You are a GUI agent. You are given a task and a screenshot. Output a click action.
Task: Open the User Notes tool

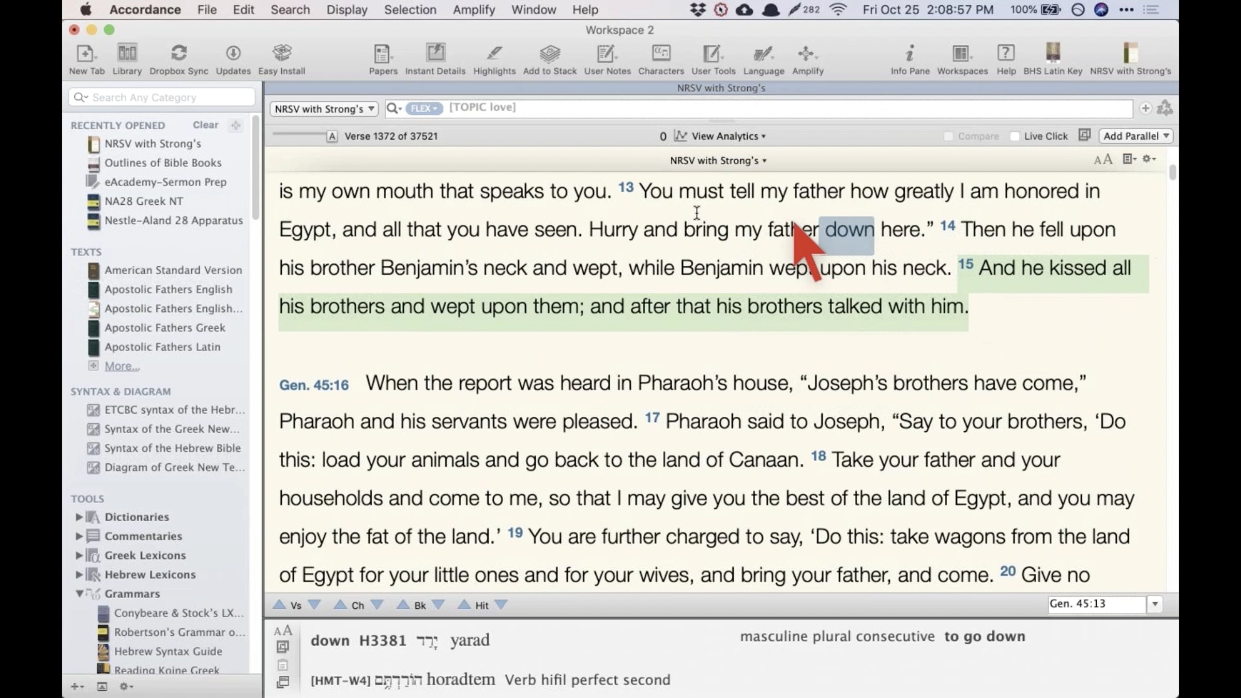pos(607,54)
